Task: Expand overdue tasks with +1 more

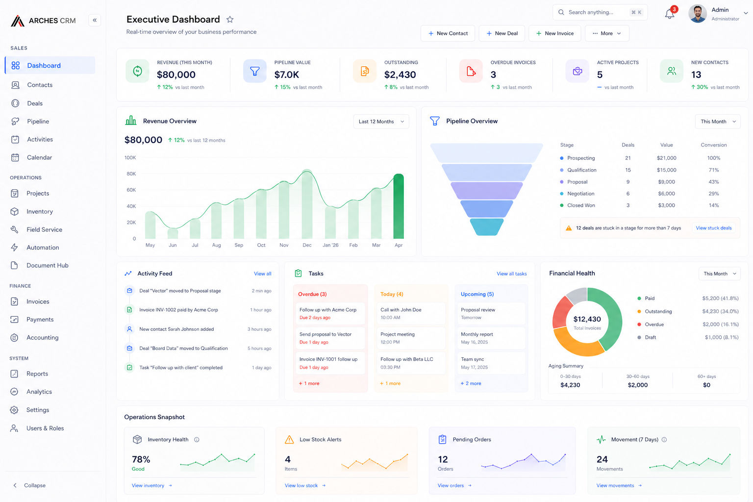Action: coord(309,383)
